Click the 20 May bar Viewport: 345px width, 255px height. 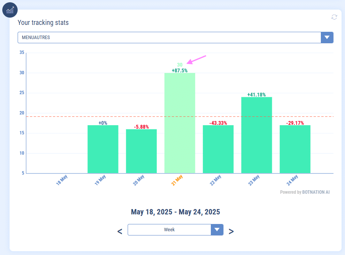click(141, 151)
